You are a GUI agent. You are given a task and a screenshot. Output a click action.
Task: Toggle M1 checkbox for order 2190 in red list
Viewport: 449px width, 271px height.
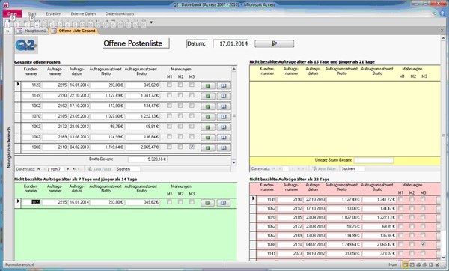pyautogui.click(x=401, y=199)
